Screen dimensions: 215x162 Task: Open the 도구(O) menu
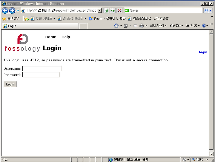(x=193, y=26)
